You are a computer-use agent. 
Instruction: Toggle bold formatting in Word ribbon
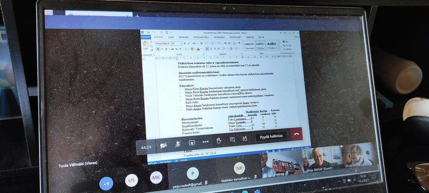click(157, 49)
